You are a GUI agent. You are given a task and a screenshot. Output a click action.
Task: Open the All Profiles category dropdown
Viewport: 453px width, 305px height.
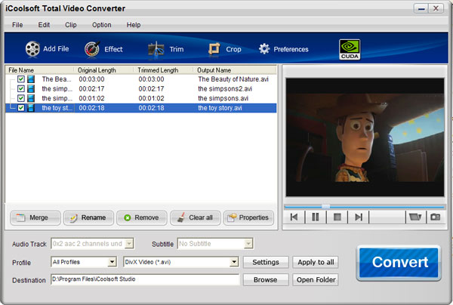click(x=112, y=262)
